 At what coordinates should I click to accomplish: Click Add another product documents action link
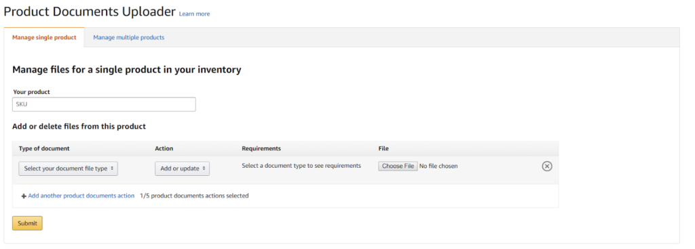[81, 196]
